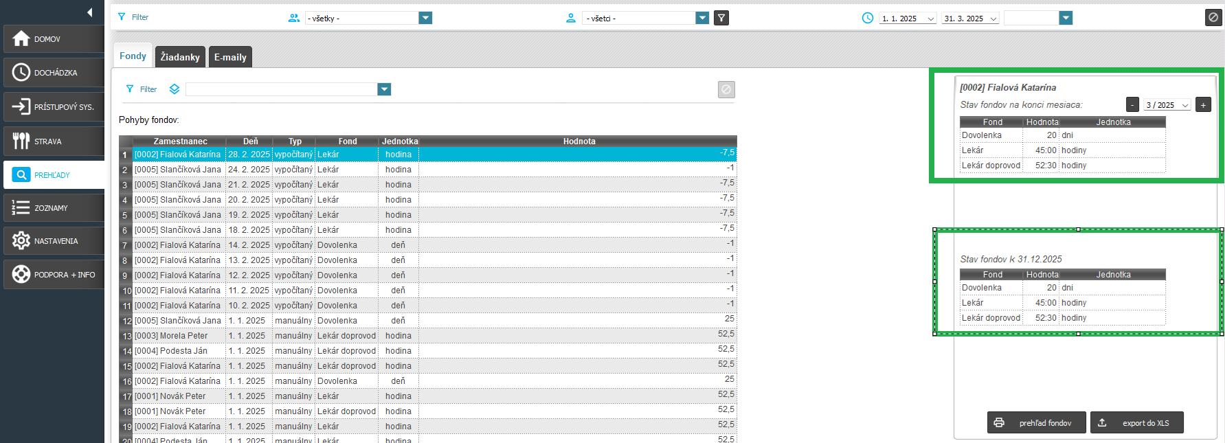The image size is (1225, 443).
Task: Sort table by Hodnota column header
Action: coord(578,141)
